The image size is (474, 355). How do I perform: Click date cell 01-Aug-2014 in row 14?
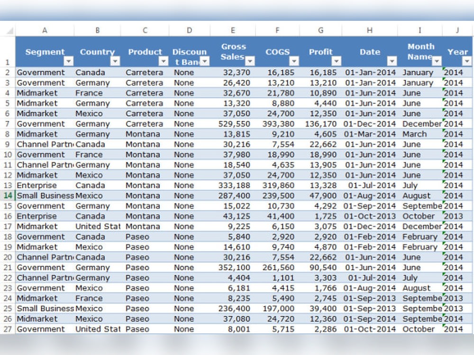coord(370,195)
